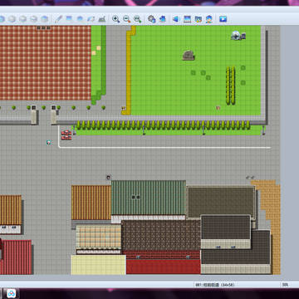
Task: Zoom out of the map
Action: [x=127, y=19]
